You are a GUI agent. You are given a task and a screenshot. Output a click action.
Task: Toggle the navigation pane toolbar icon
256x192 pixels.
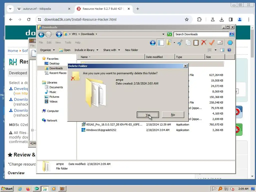tap(161, 43)
